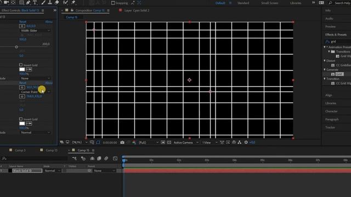Open composition mini-flowchart in timeline
This screenshot has height=197, width=351.
pyautogui.click(x=75, y=158)
